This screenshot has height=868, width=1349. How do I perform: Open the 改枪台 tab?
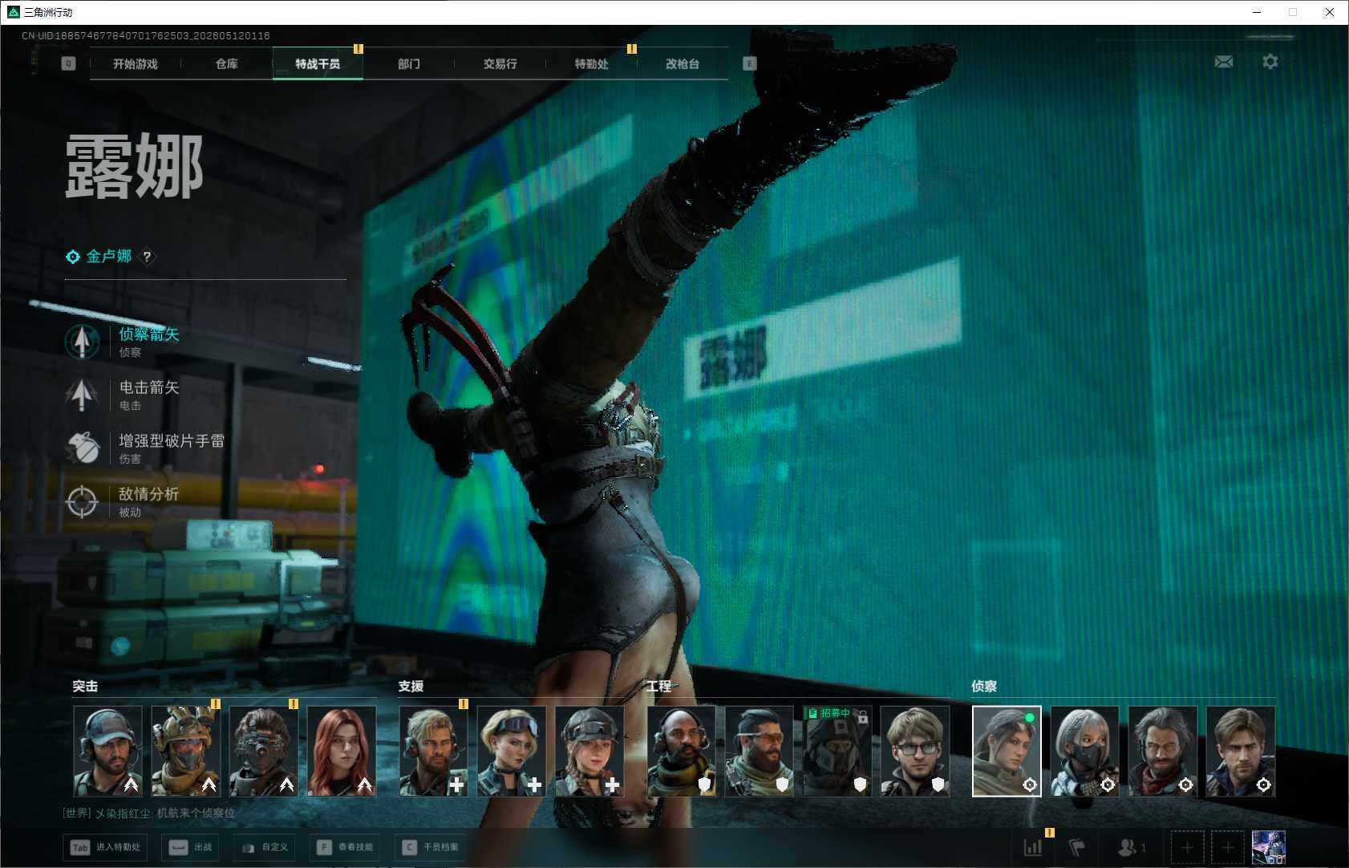(x=683, y=63)
